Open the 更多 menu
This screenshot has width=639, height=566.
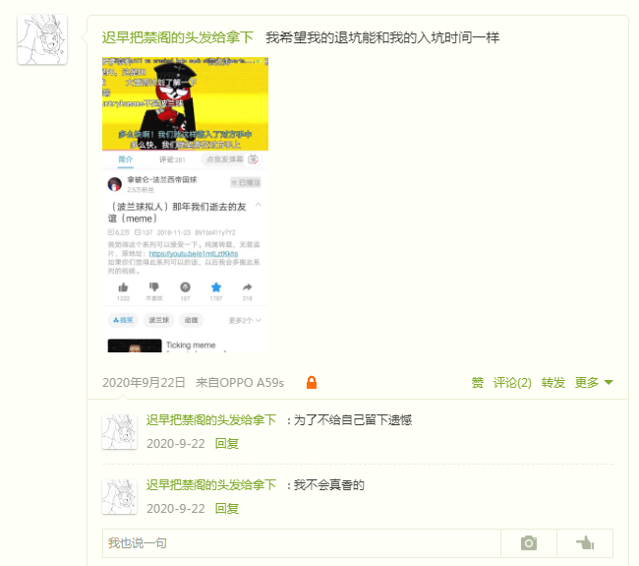point(587,382)
